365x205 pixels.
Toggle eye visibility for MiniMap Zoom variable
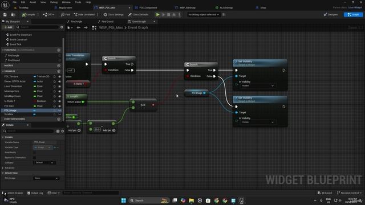[59, 96]
